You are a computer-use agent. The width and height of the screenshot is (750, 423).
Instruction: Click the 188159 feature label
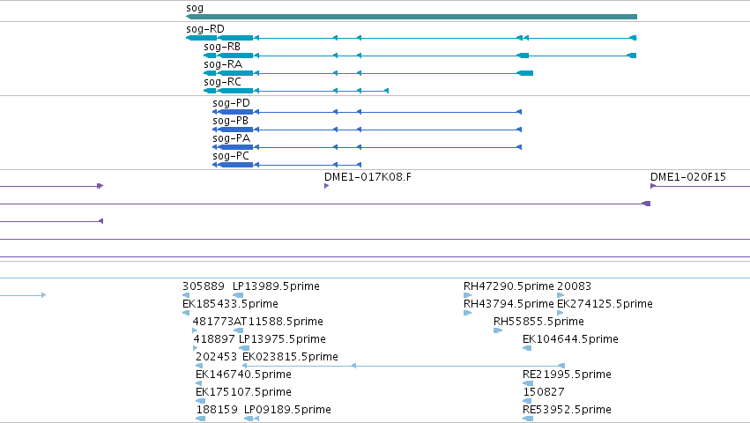[x=217, y=410]
